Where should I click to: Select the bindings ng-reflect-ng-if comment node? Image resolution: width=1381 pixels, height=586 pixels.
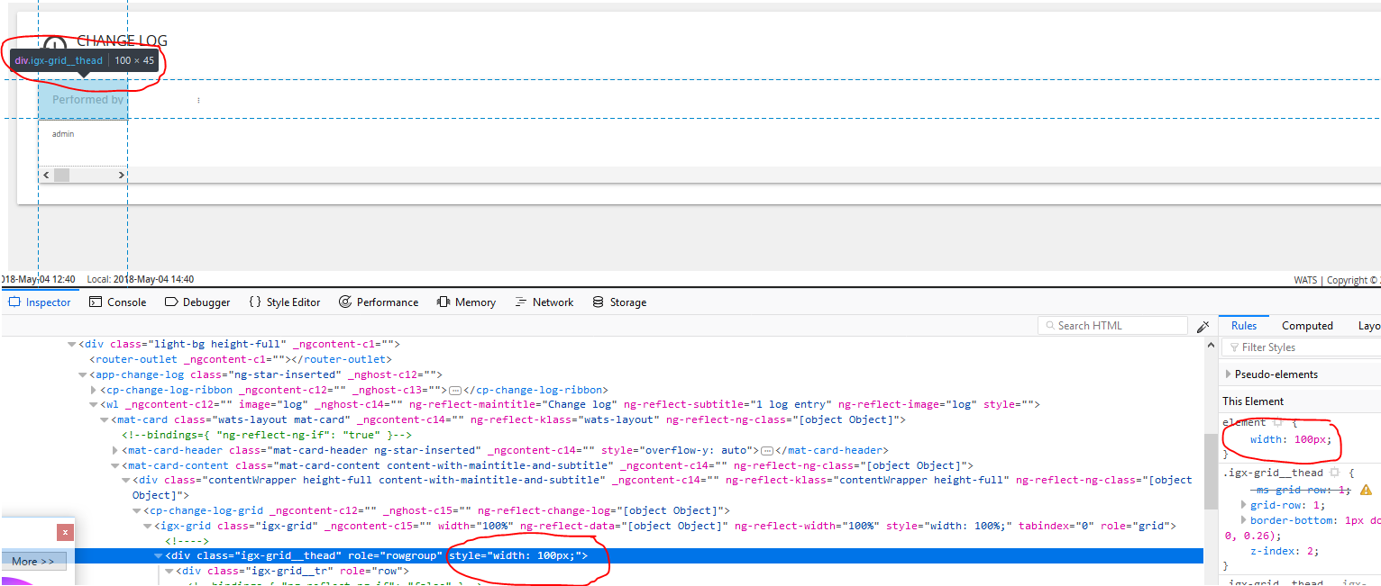pyautogui.click(x=267, y=435)
